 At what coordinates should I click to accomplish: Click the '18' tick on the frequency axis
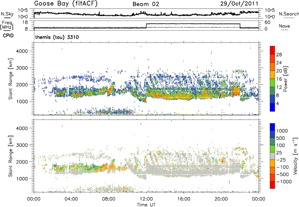(25, 22)
